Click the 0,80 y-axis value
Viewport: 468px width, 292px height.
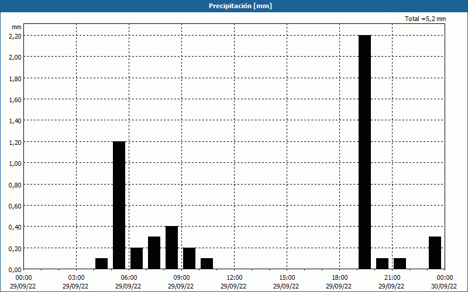click(15, 185)
